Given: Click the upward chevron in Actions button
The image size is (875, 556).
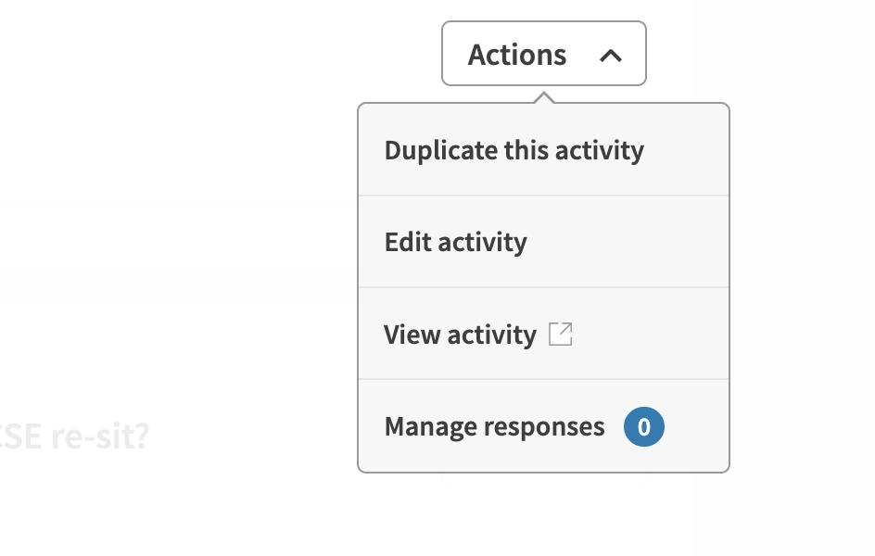Looking at the screenshot, I should point(610,56).
